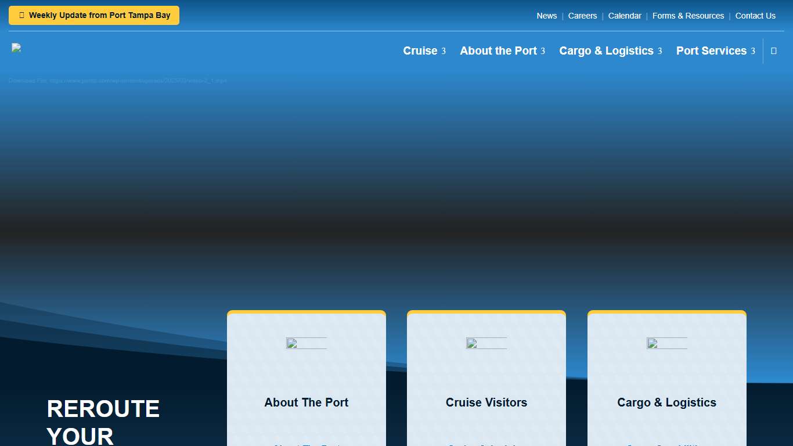Expand the About the Port dropdown arrow

tap(543, 51)
